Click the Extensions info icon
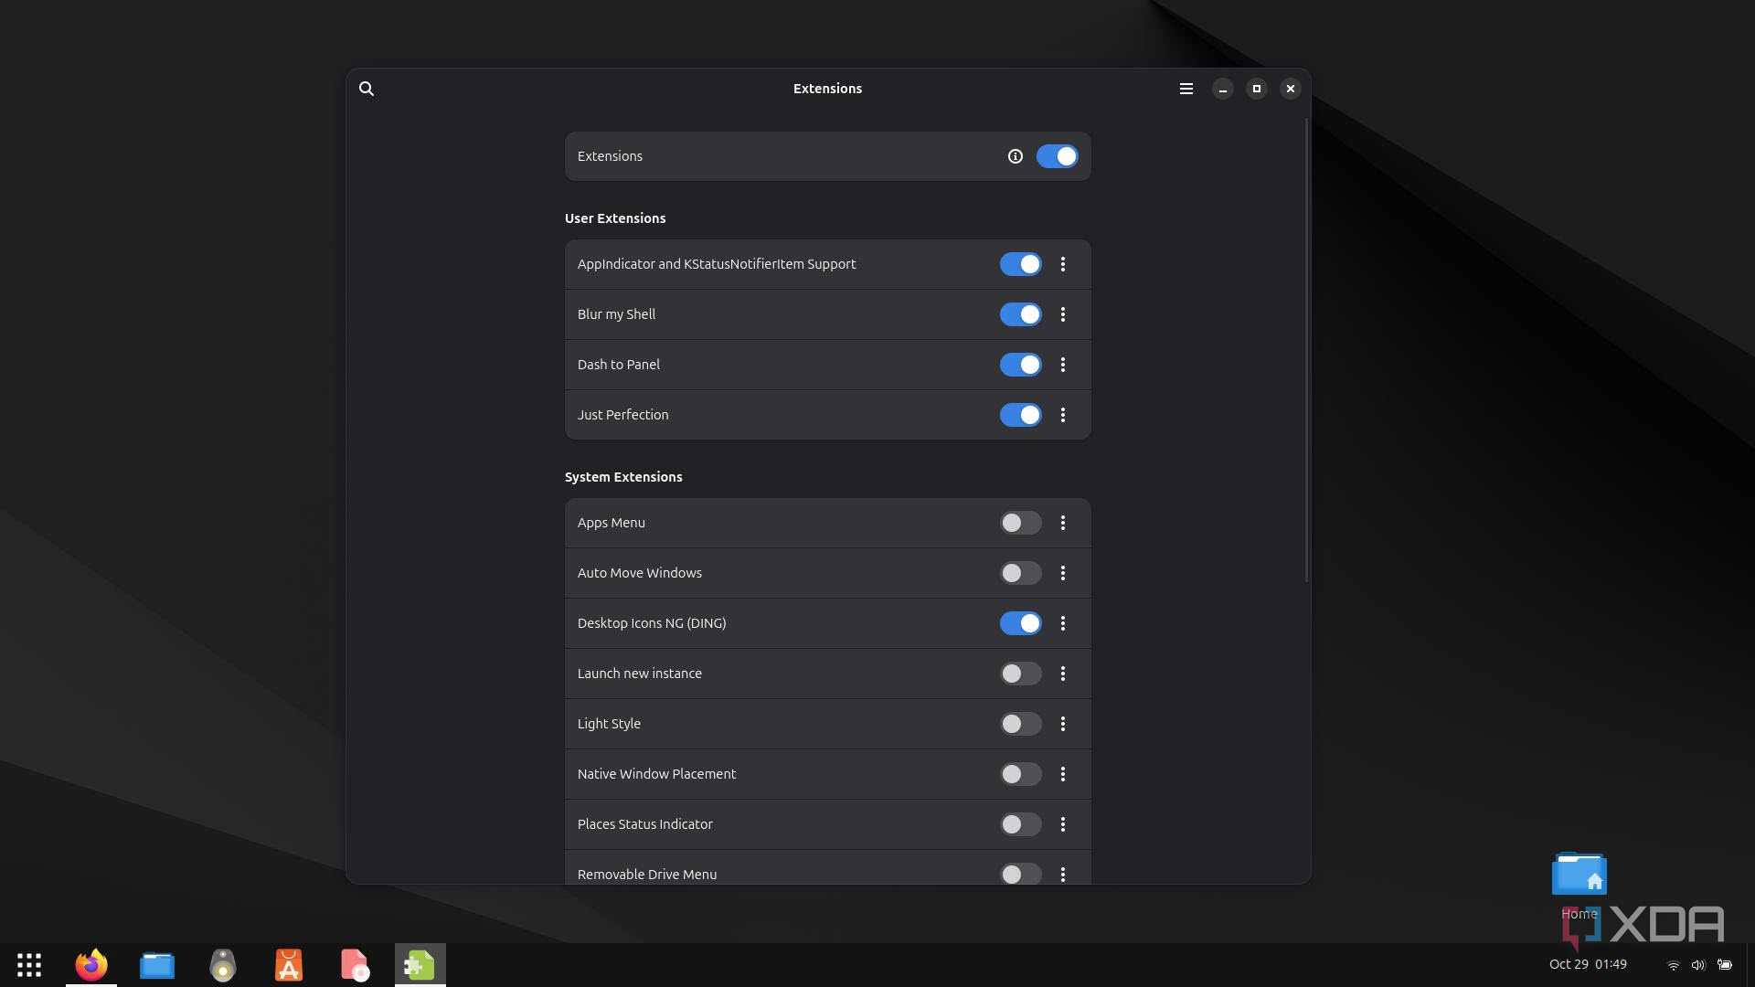Screen dimensions: 1755x987 [1015, 156]
